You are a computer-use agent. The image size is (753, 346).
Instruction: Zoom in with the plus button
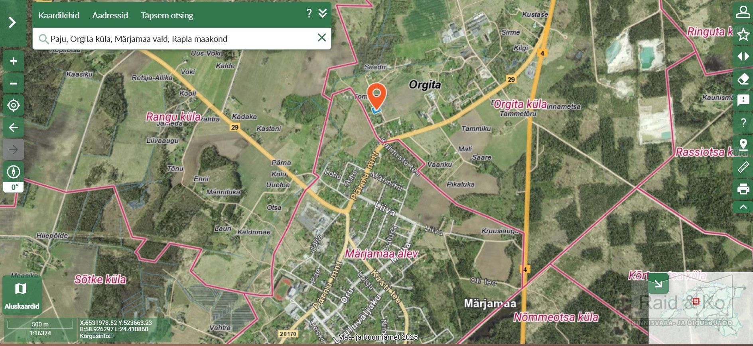coord(14,61)
